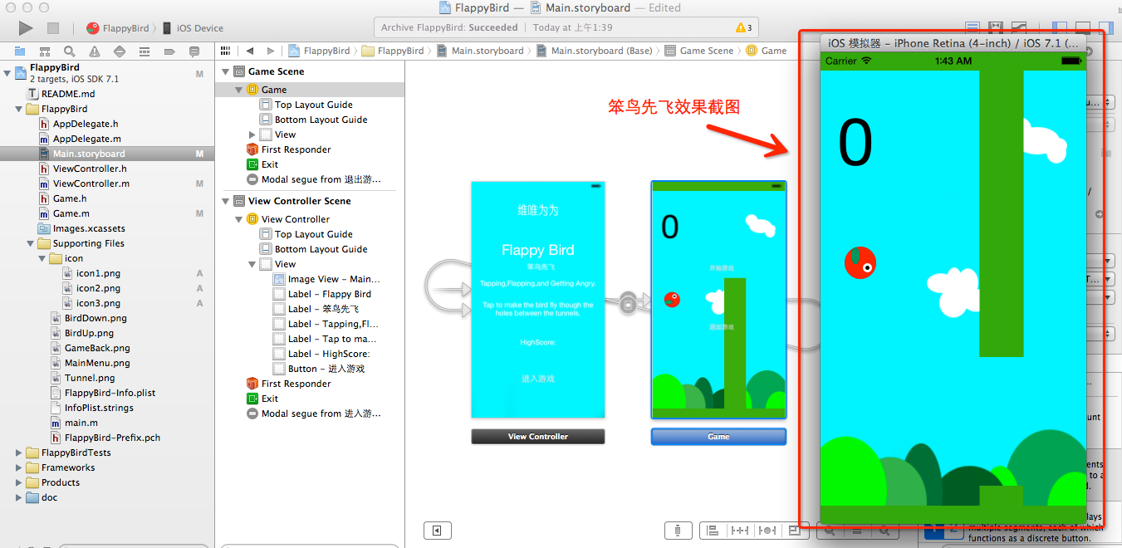Open Resolve Auto Layout Issues button
Screen dimensions: 1122x548
[x=768, y=530]
